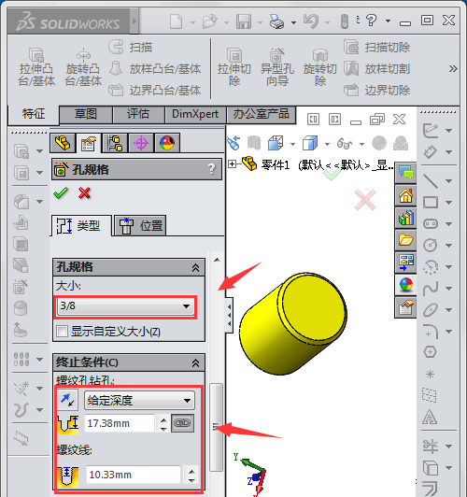Open the File Explorer folder pane icon

click(x=406, y=240)
